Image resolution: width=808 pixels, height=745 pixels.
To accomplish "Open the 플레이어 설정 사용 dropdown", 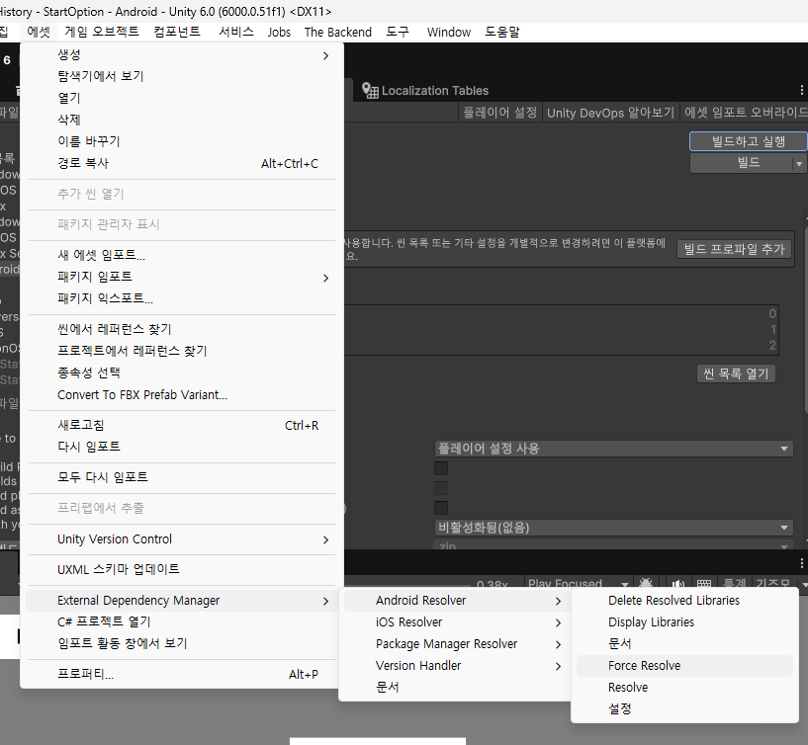I will 614,449.
